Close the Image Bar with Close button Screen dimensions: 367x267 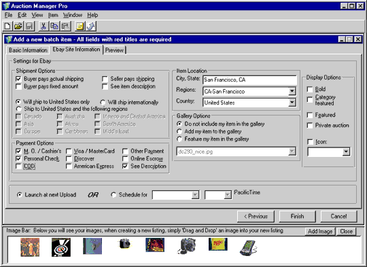tap(346, 232)
